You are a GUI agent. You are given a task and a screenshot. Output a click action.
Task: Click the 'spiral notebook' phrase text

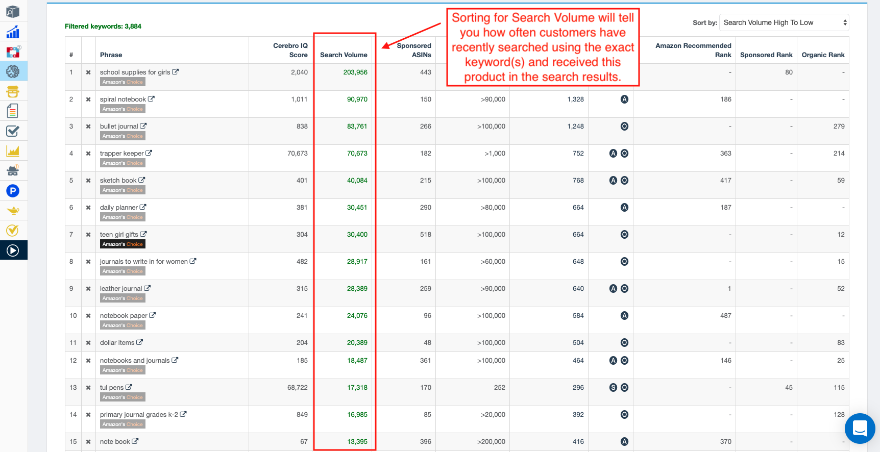coord(123,99)
